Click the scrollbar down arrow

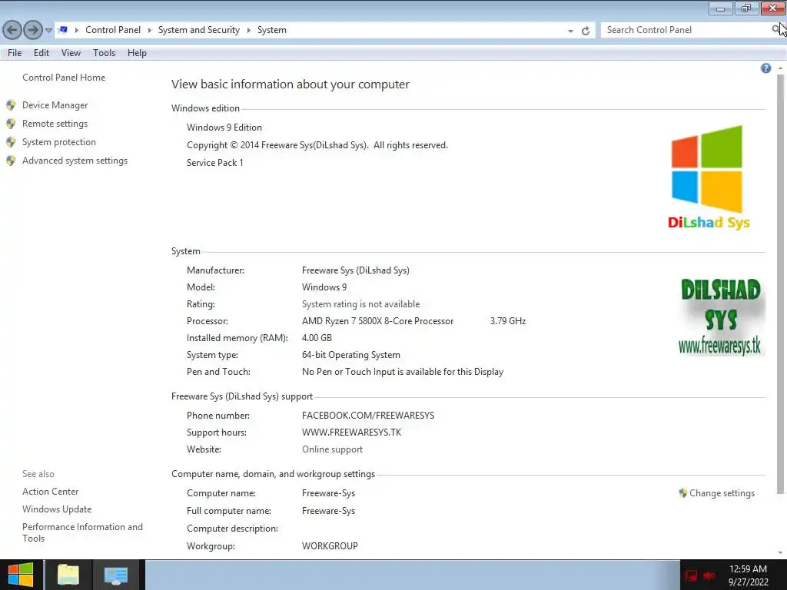click(780, 553)
